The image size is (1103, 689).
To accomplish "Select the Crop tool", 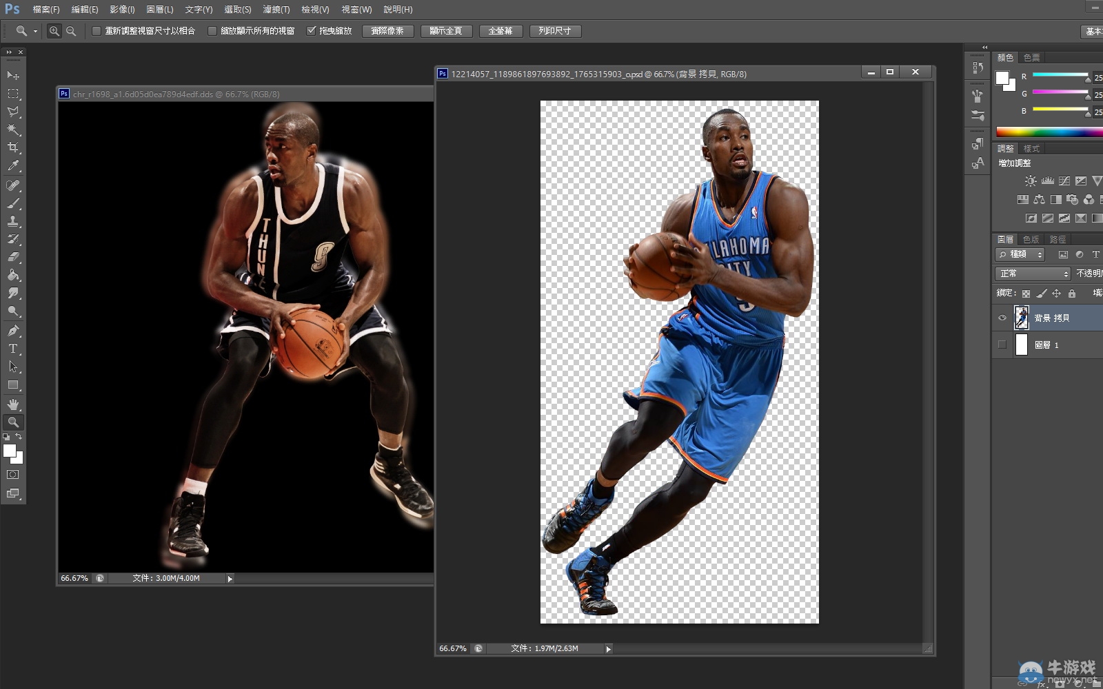I will coord(13,147).
